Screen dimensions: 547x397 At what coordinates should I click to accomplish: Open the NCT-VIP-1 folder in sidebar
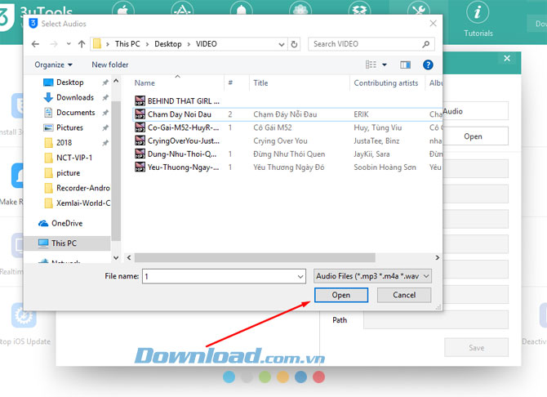74,158
